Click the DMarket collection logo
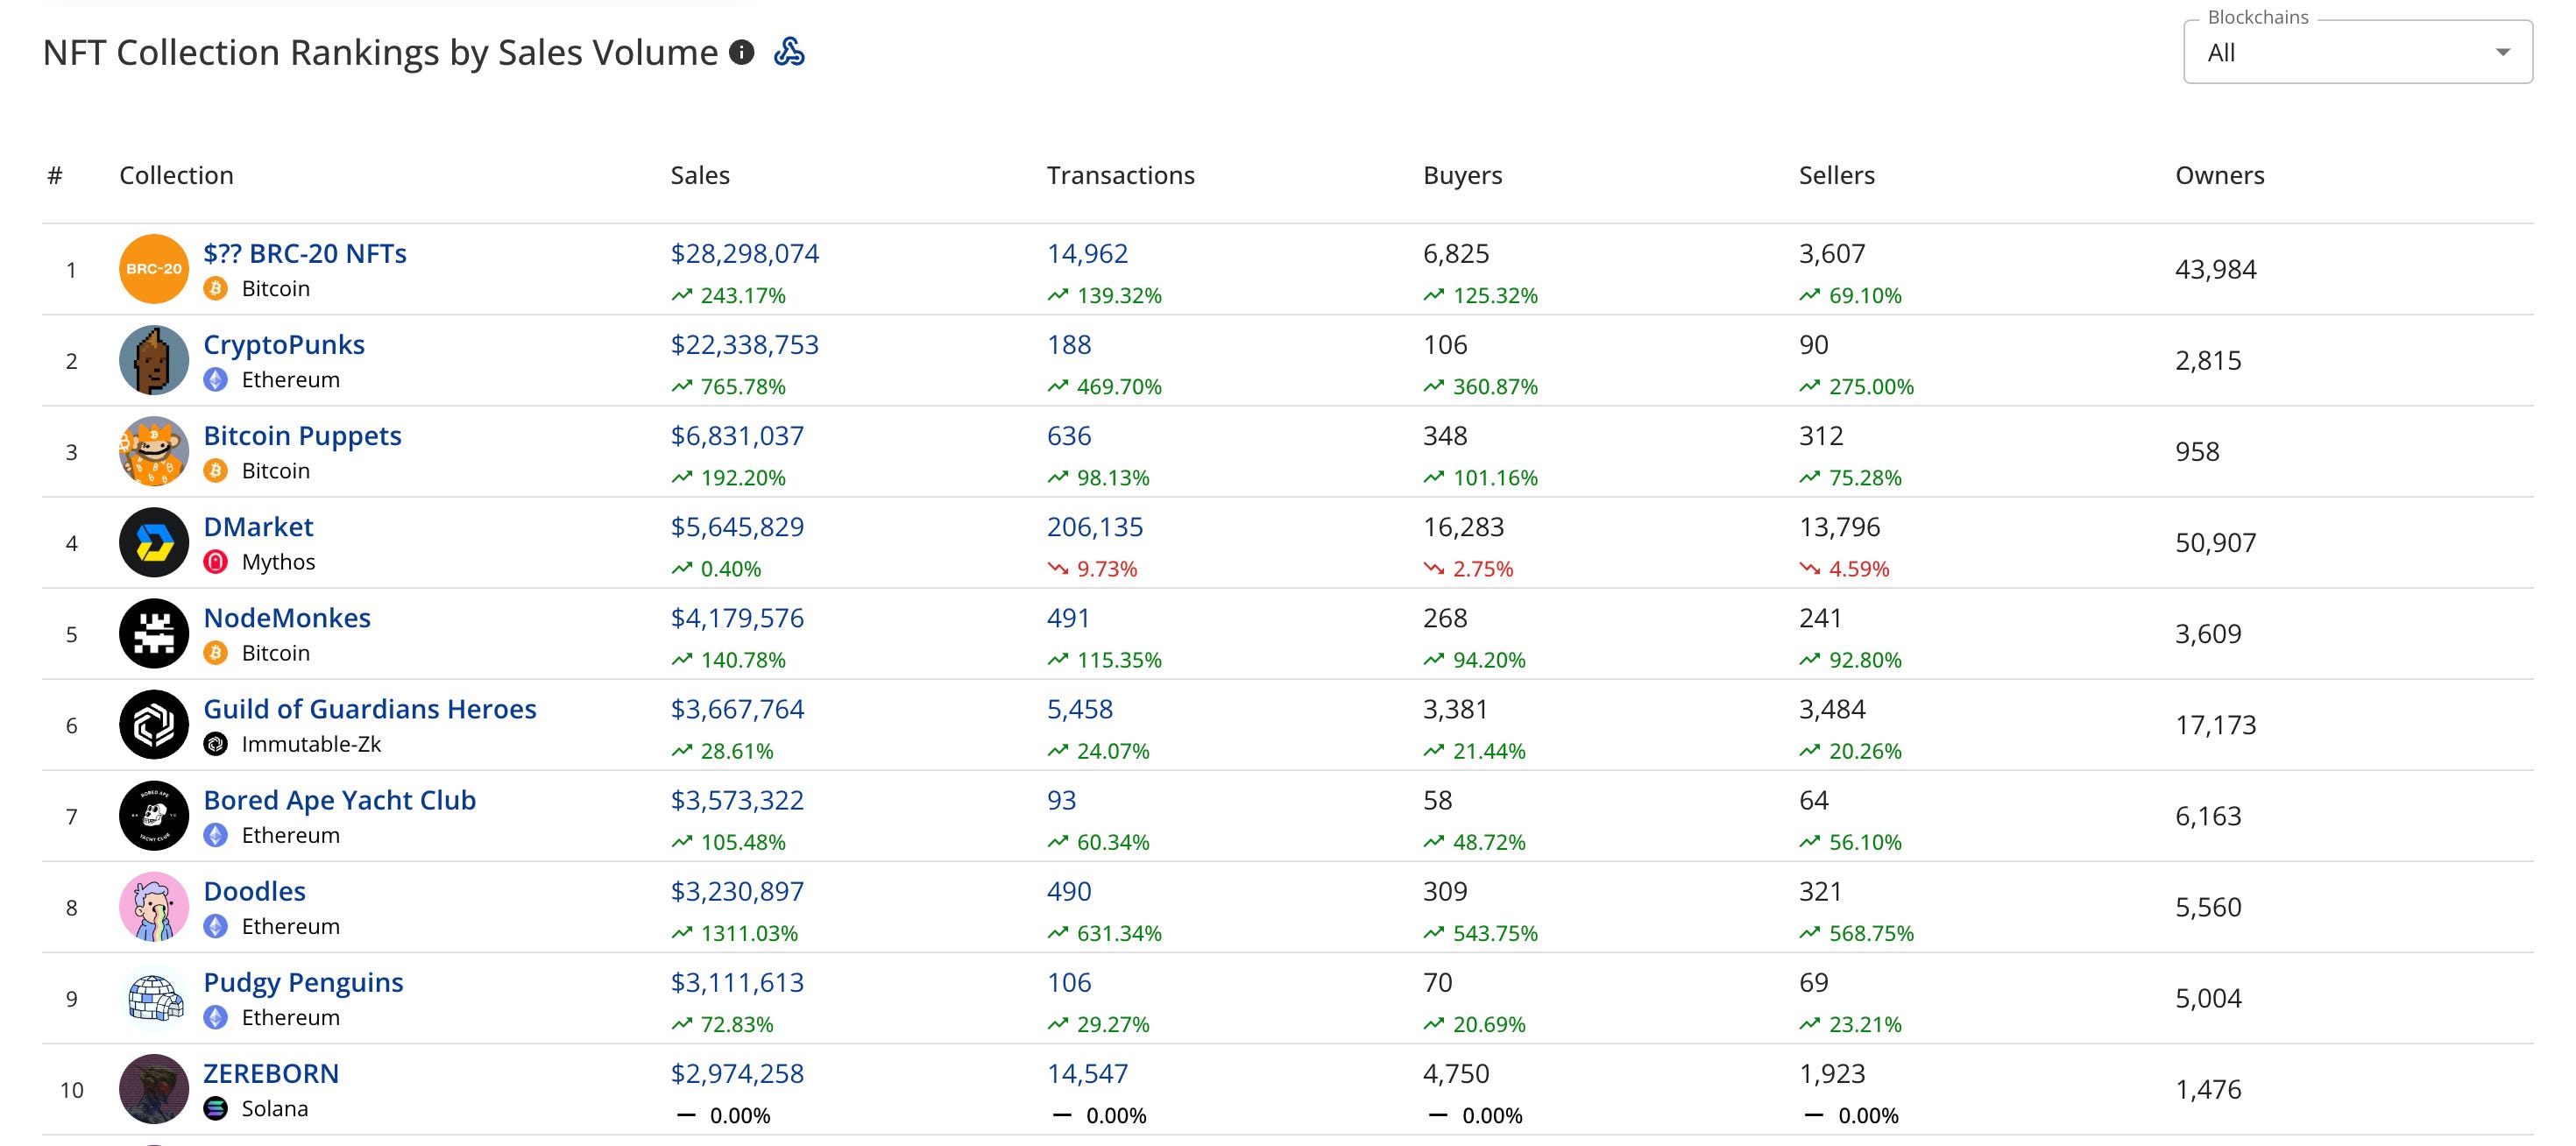 click(154, 542)
